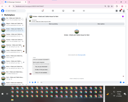Select the Messenger | Facebook tab
The width and height of the screenshot is (128, 102).
(x=15, y=2)
